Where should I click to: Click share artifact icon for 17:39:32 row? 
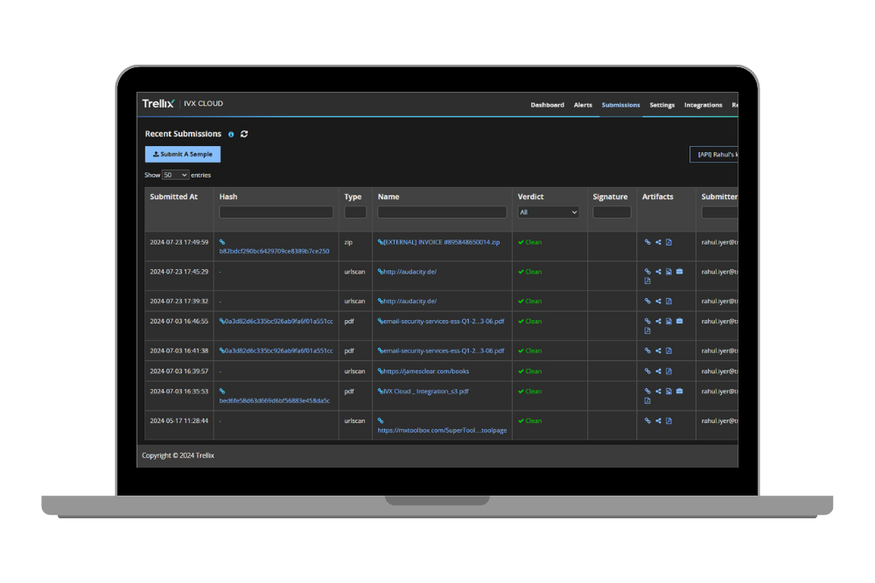[x=658, y=302]
